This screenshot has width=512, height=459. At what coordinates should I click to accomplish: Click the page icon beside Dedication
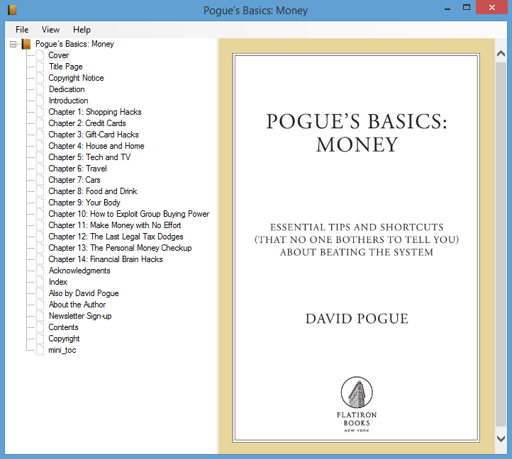(40, 89)
